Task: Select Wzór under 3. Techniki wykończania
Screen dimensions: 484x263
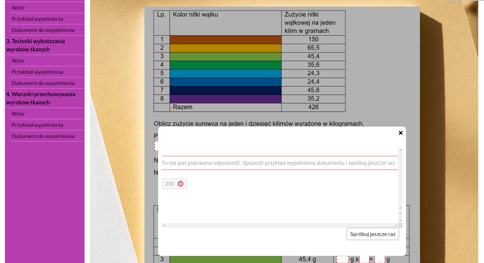Action: [18, 61]
